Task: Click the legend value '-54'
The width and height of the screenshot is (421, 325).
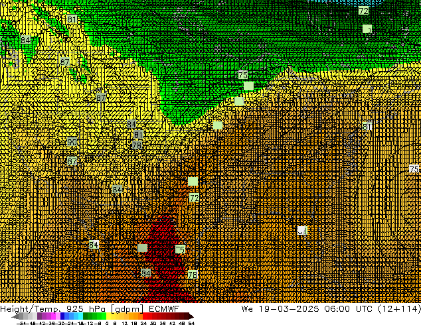Action: coord(21,323)
